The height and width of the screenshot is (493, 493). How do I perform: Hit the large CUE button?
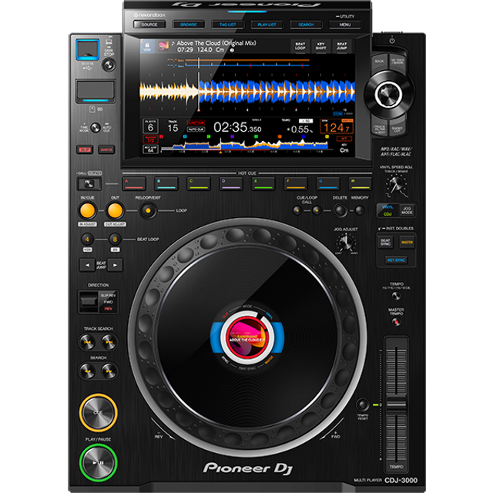[98, 413]
